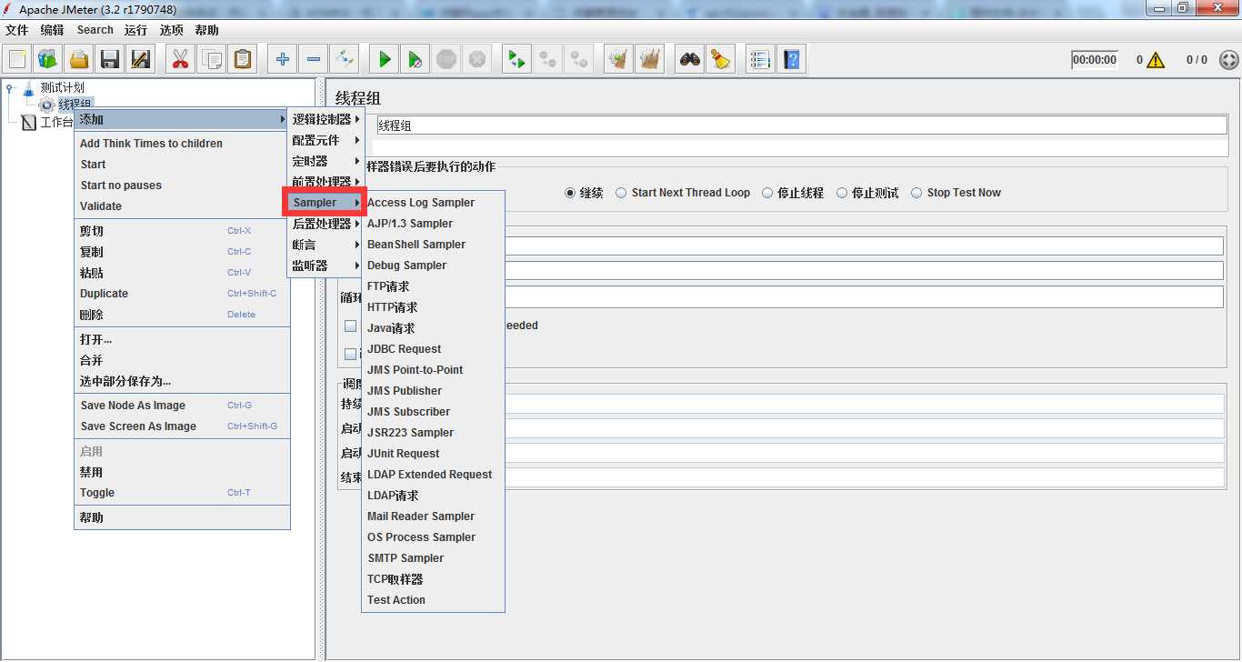Click the greyed Stop toolbar icon

pos(446,60)
